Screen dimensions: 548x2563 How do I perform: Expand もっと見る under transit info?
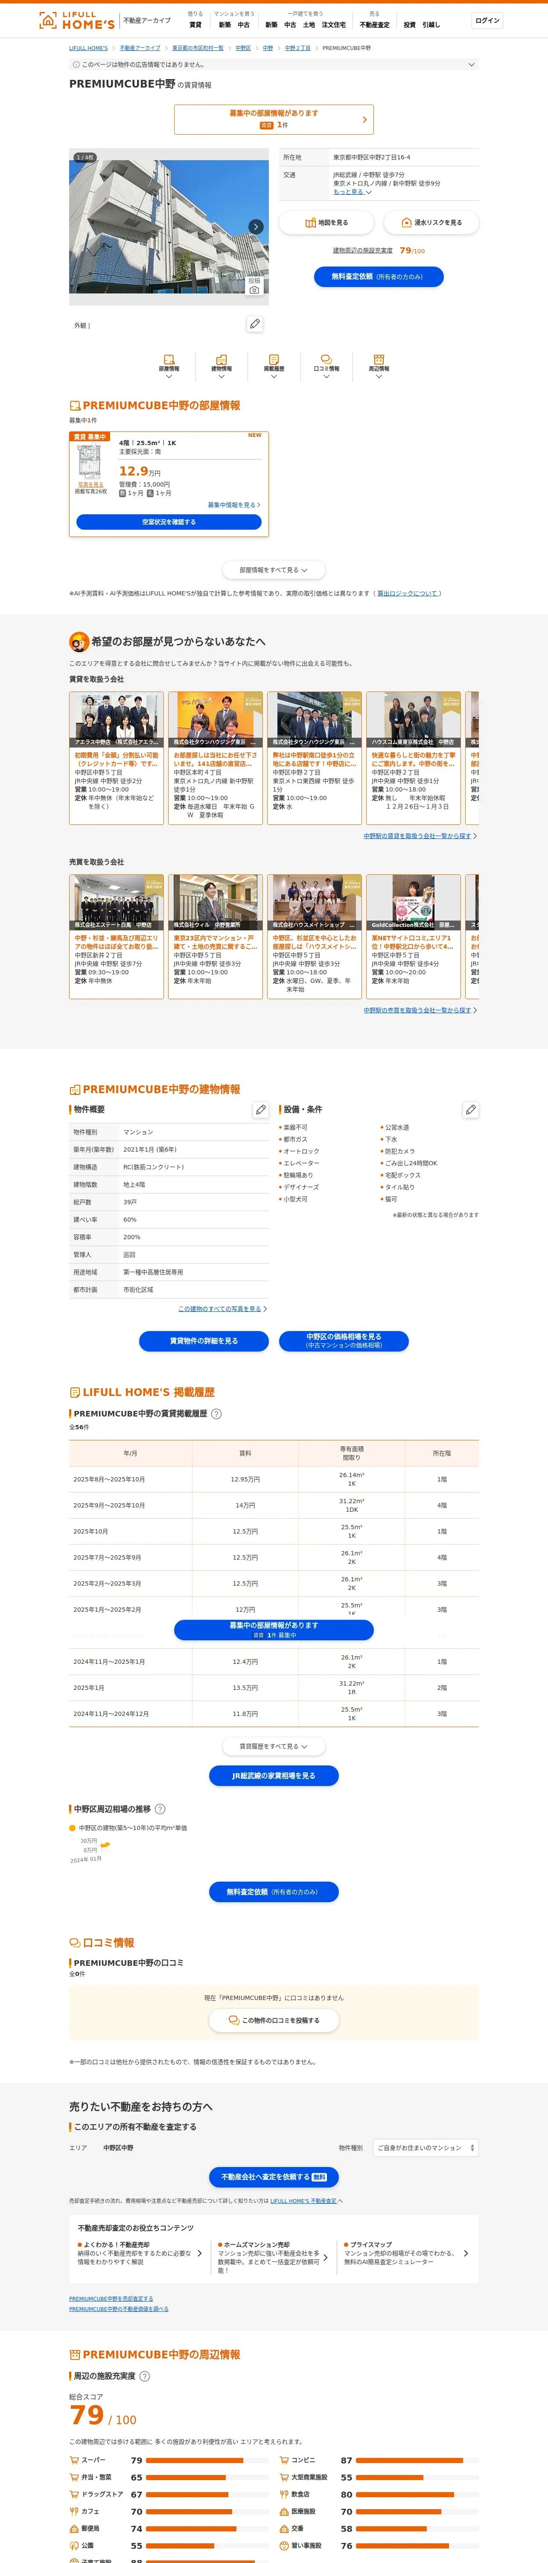click(352, 192)
